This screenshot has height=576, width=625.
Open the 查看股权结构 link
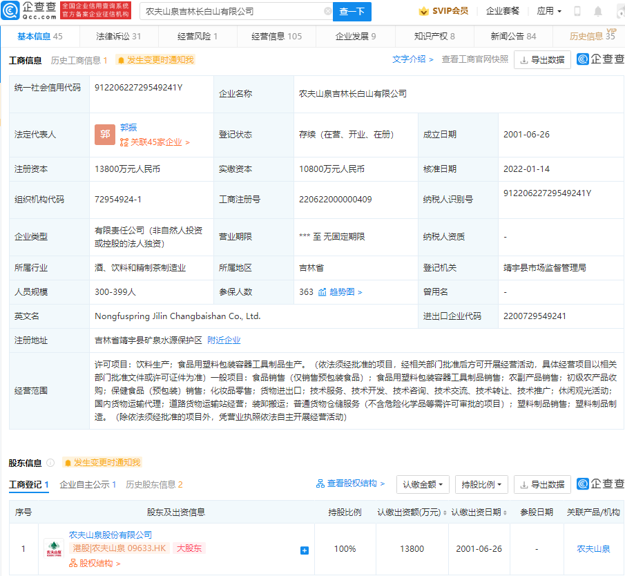350,483
